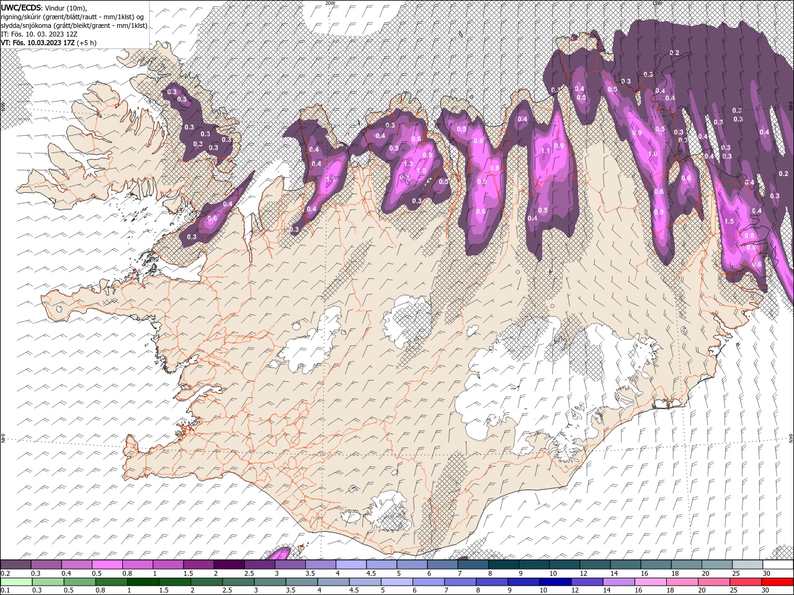Select the white swatch ending the snow legend
Image resolution: width=794 pixels, height=595 pixels.
777,565
